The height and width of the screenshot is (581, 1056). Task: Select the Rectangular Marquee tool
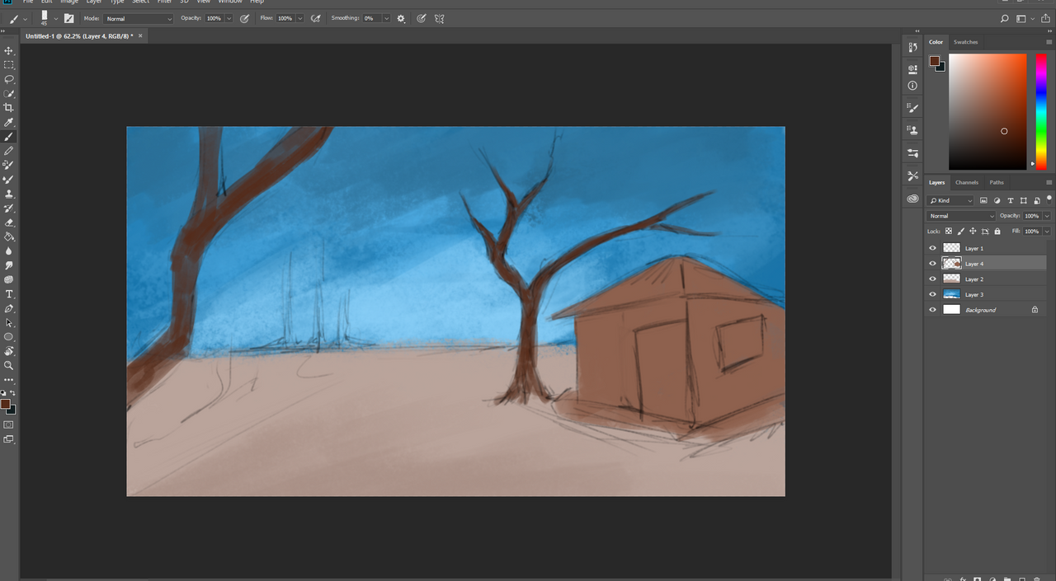[9, 65]
